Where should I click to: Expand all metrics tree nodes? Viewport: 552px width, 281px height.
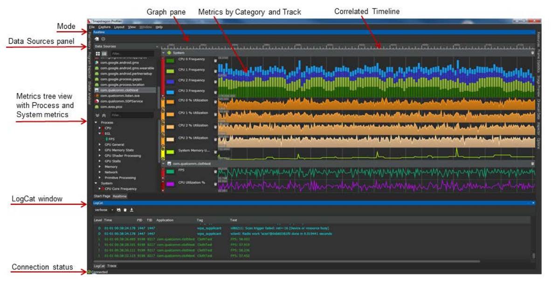click(x=97, y=115)
